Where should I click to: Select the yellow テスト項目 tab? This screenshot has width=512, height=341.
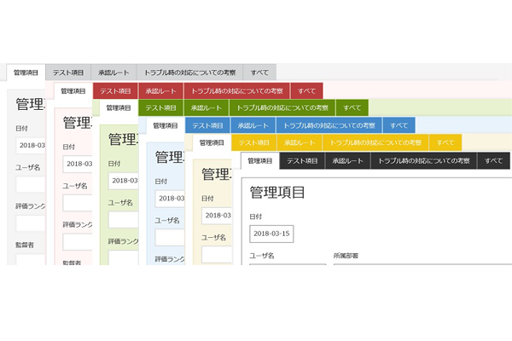coord(253,142)
